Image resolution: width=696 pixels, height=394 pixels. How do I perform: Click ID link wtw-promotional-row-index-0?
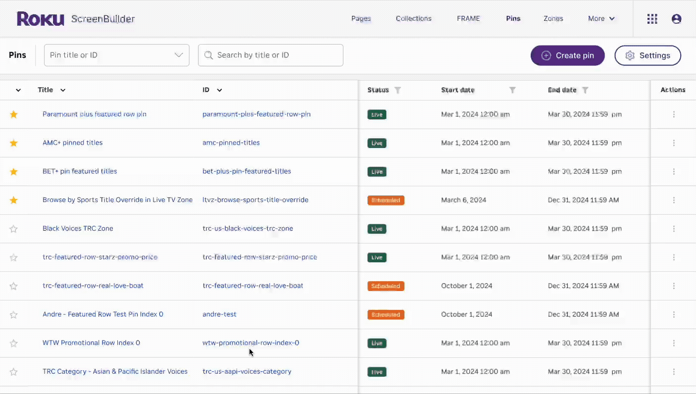click(250, 343)
